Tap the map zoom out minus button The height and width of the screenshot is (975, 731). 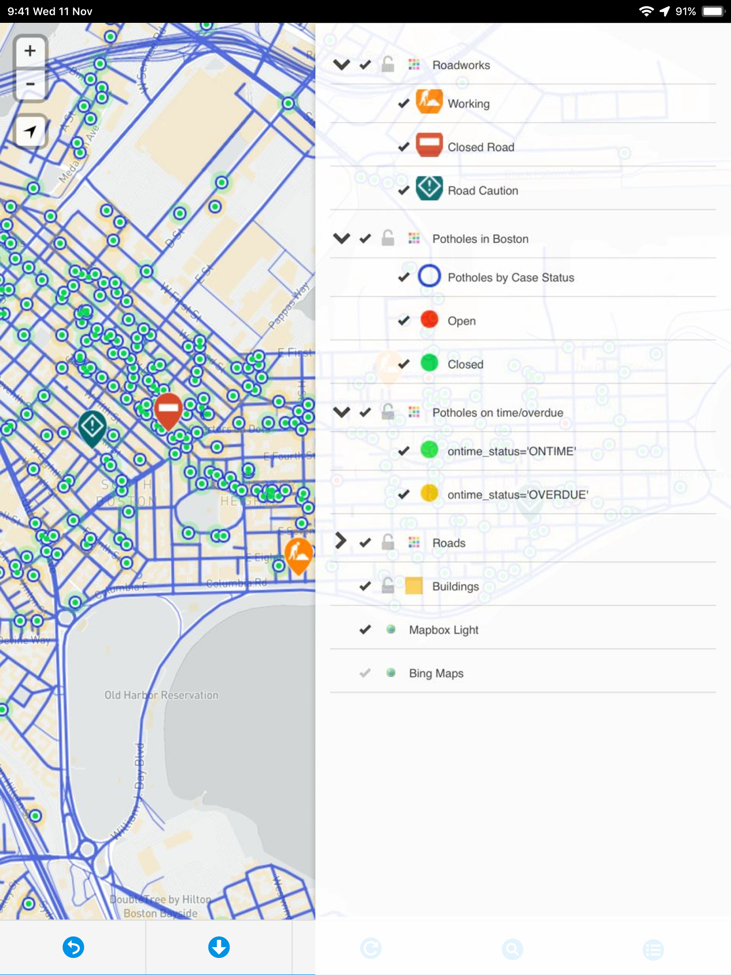coord(30,84)
